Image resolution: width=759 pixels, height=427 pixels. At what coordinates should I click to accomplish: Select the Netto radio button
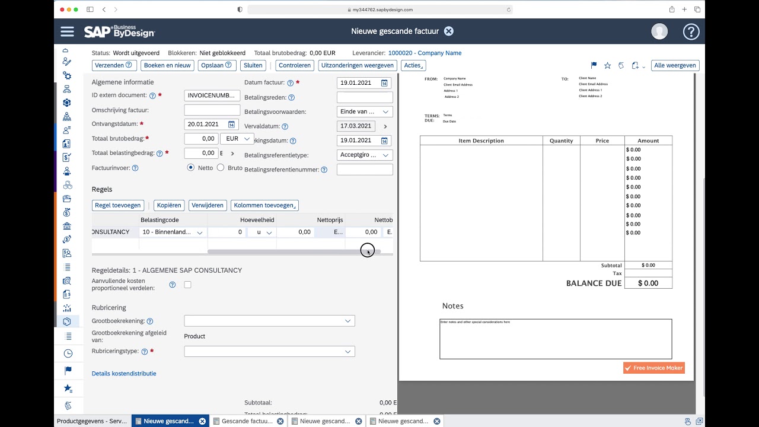(191, 168)
